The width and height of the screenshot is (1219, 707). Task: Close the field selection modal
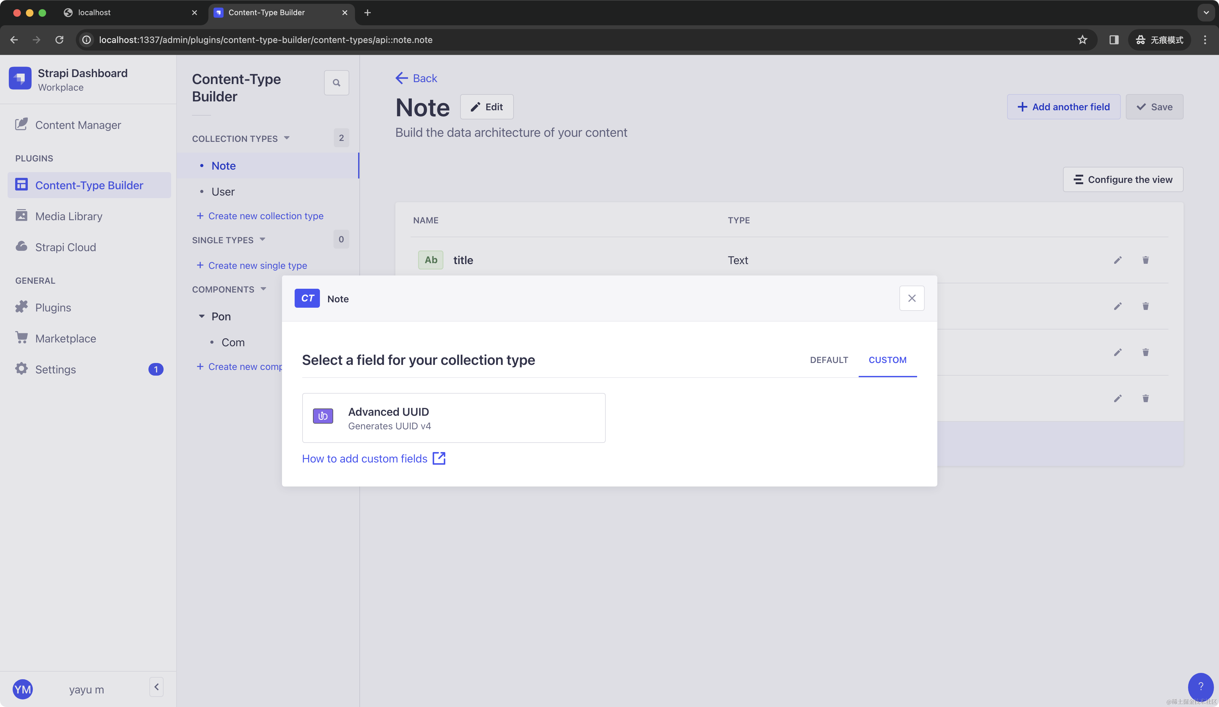coord(911,299)
